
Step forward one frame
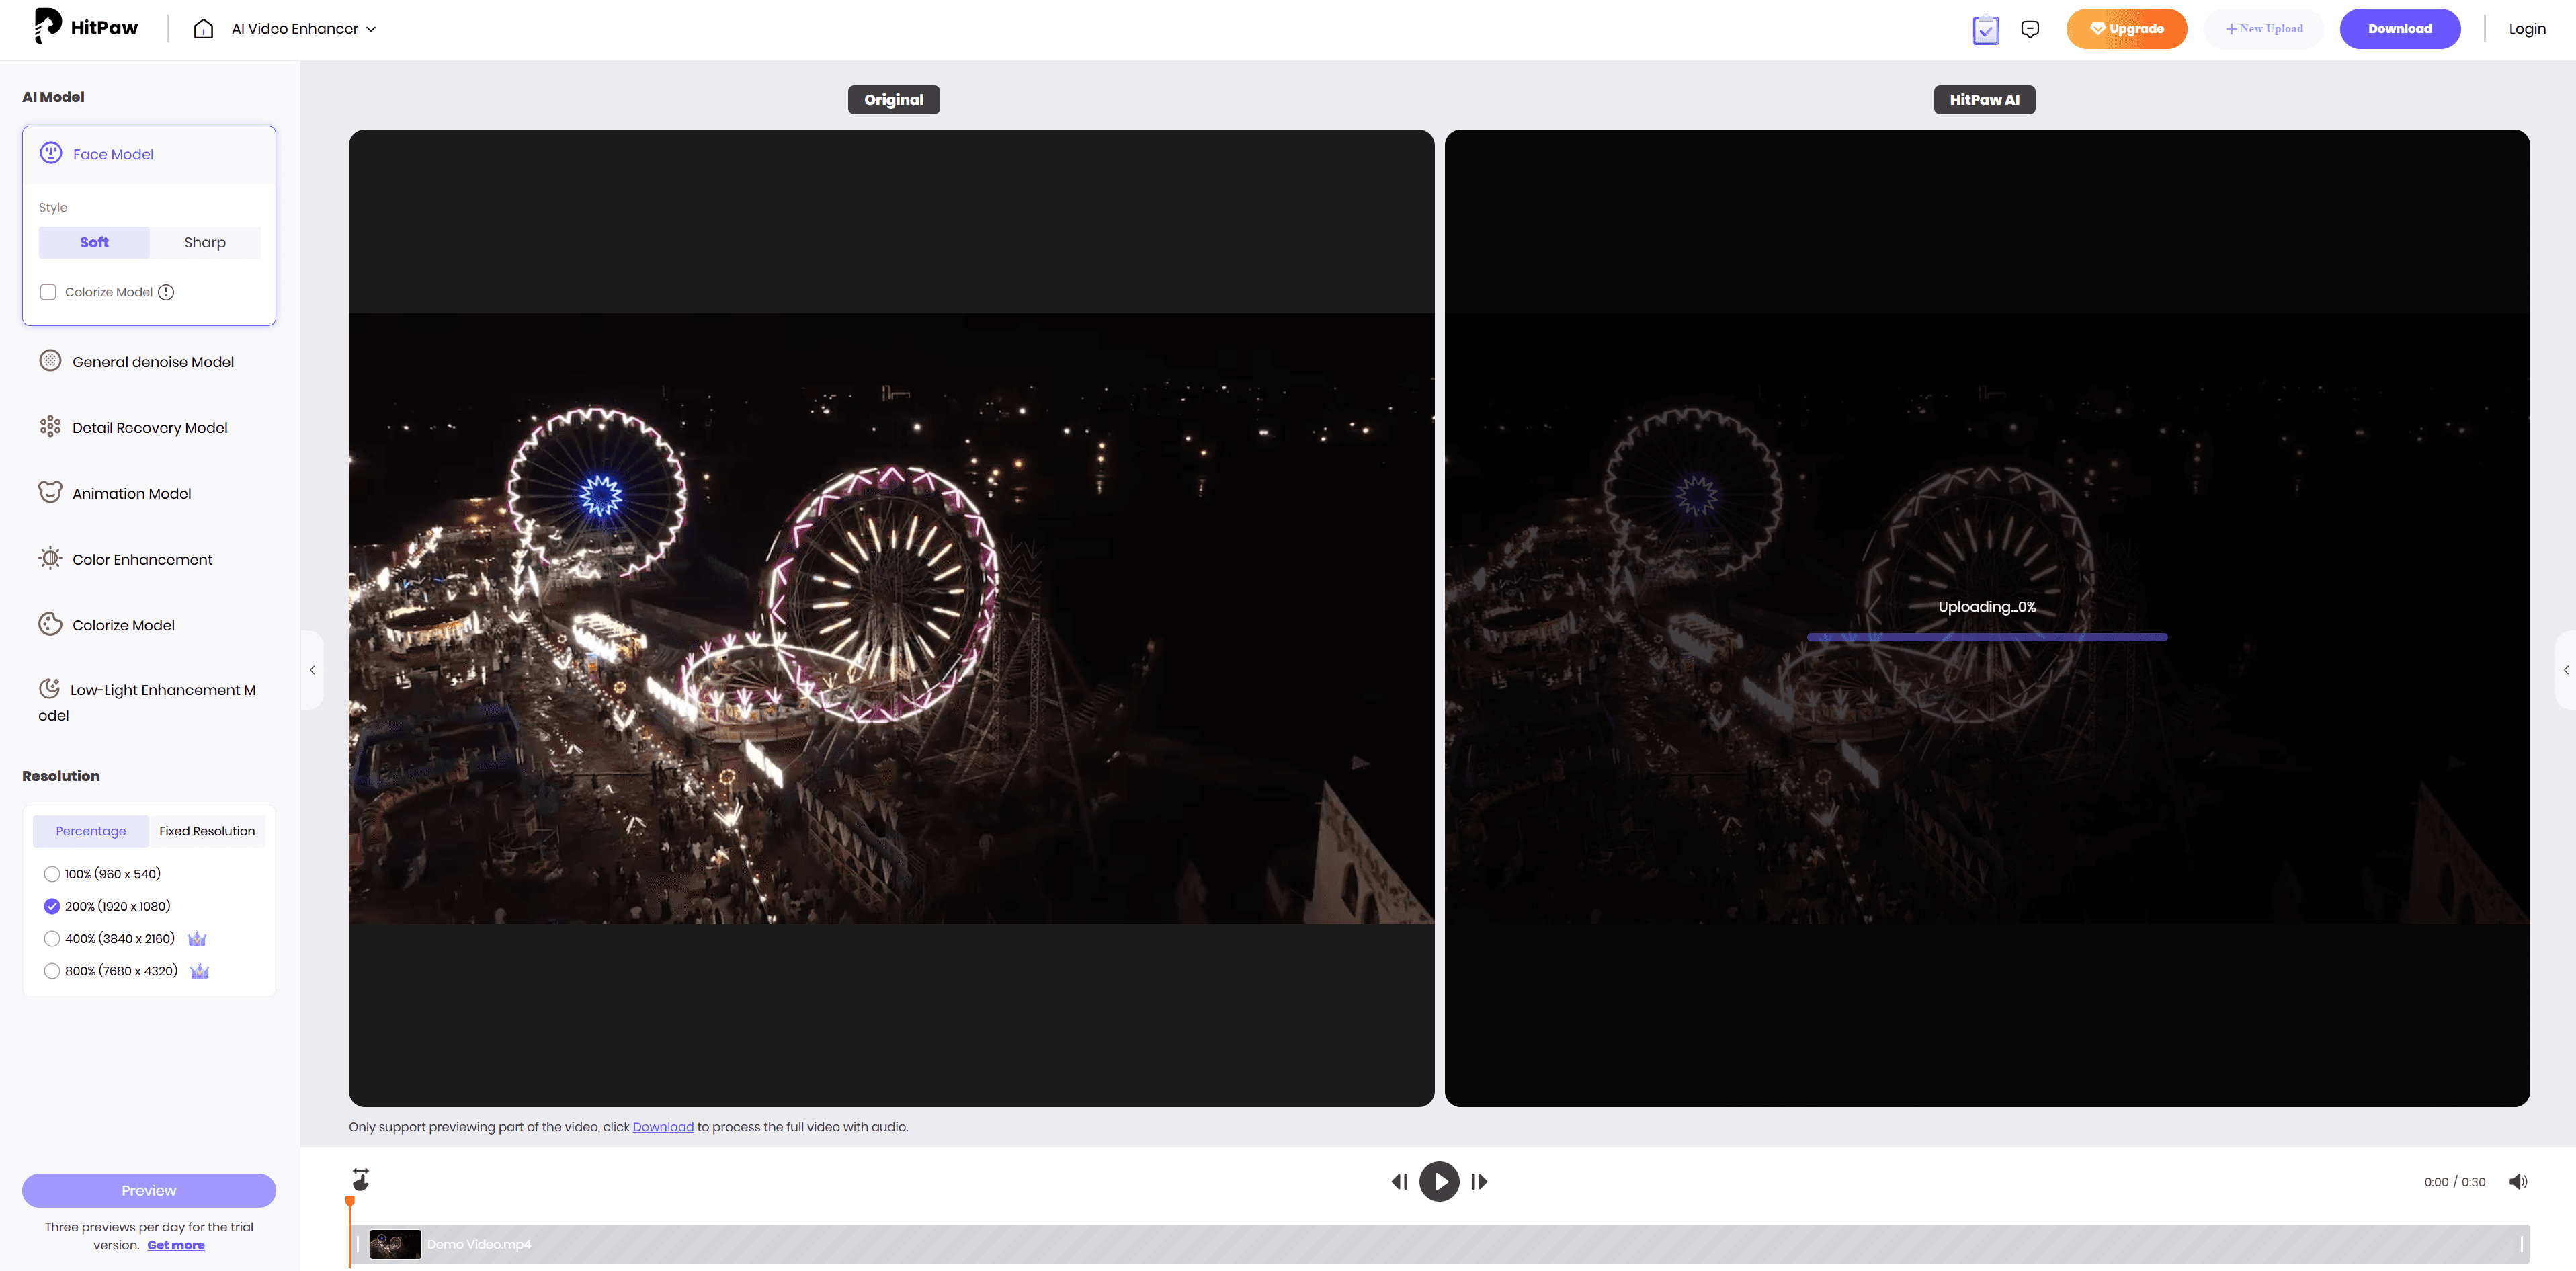point(1479,1182)
